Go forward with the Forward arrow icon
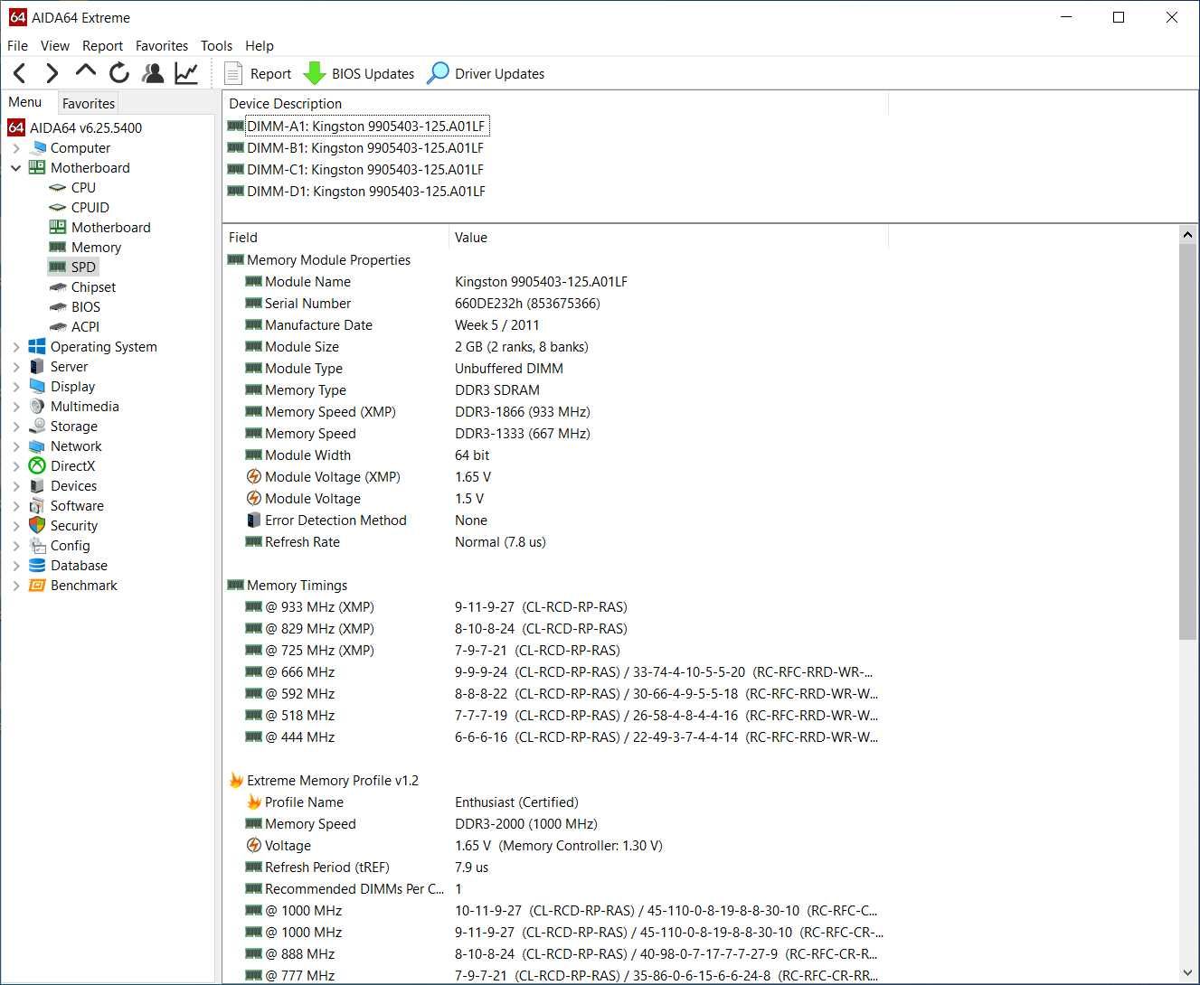This screenshot has height=985, width=1200. [52, 73]
